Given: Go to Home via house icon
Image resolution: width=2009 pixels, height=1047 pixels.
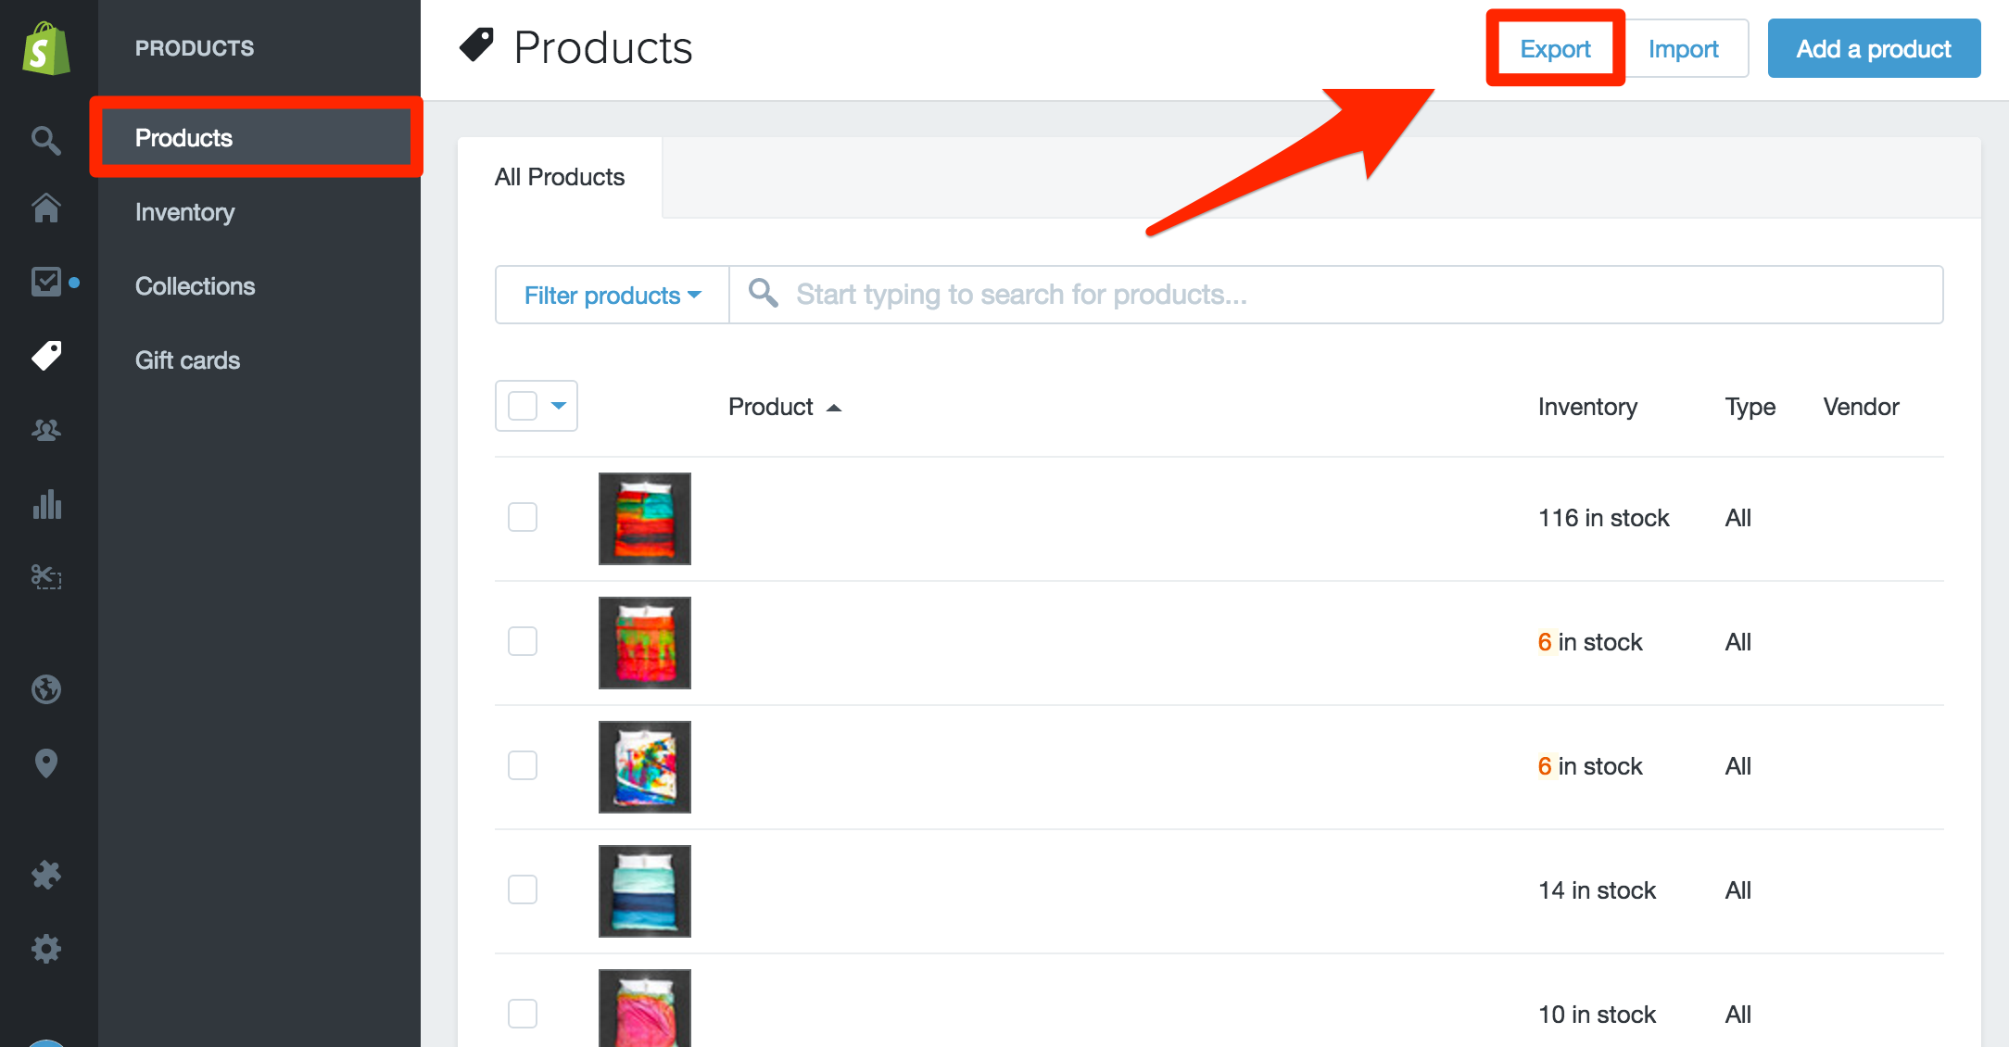Looking at the screenshot, I should 46,208.
